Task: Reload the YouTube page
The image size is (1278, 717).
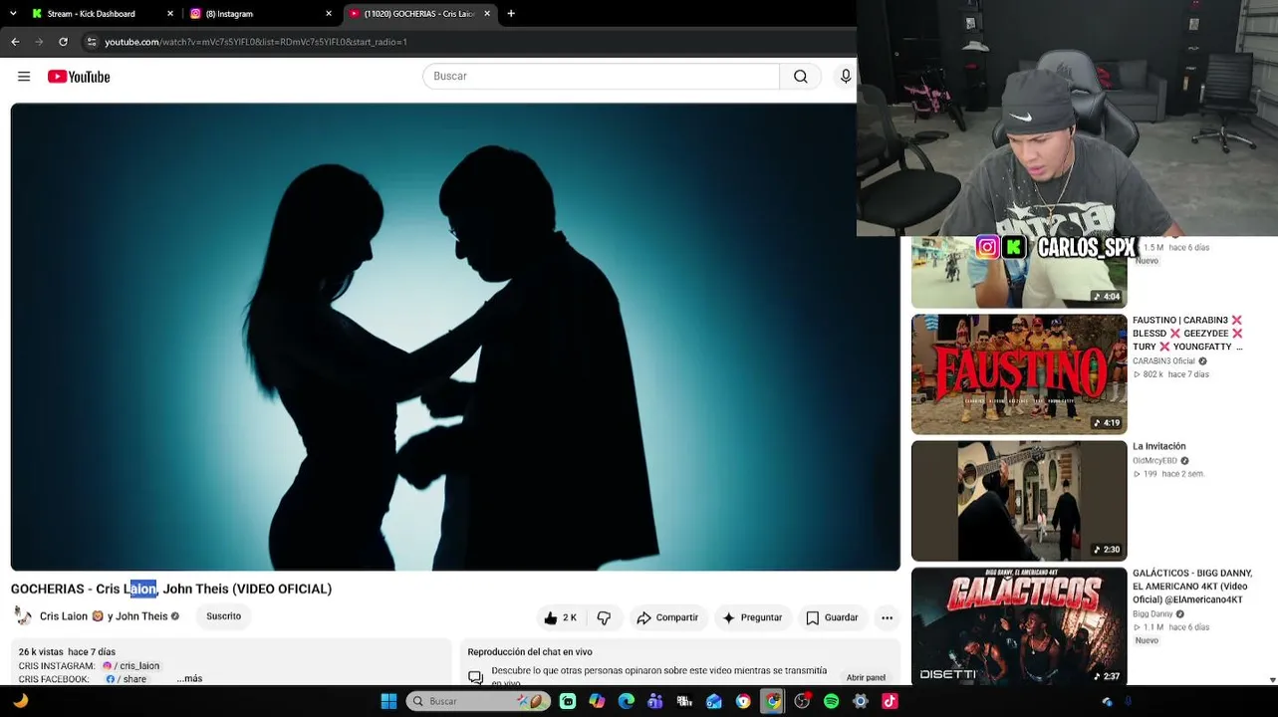Action: tap(63, 42)
